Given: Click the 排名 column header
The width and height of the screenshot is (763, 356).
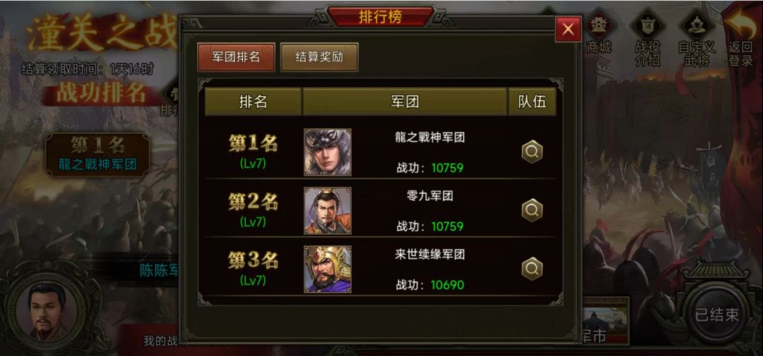Looking at the screenshot, I should [x=253, y=102].
